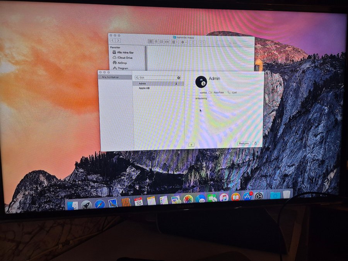This screenshot has width=348, height=261.
Task: Launch Safari from the Dock
Action: pos(99,204)
